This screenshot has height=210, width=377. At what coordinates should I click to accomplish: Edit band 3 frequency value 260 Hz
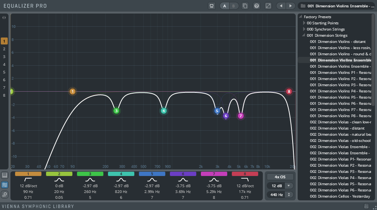(x=90, y=192)
